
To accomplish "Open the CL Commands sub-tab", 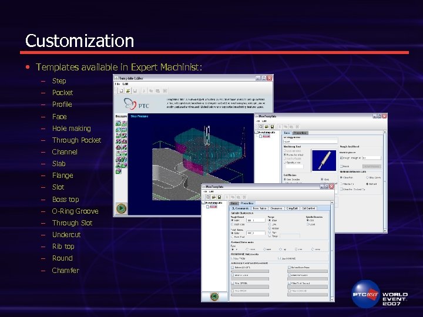I will 240,208.
